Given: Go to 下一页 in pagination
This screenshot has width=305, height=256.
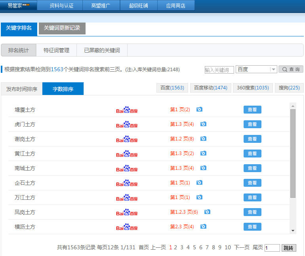Looking at the screenshot, I should point(242,248).
